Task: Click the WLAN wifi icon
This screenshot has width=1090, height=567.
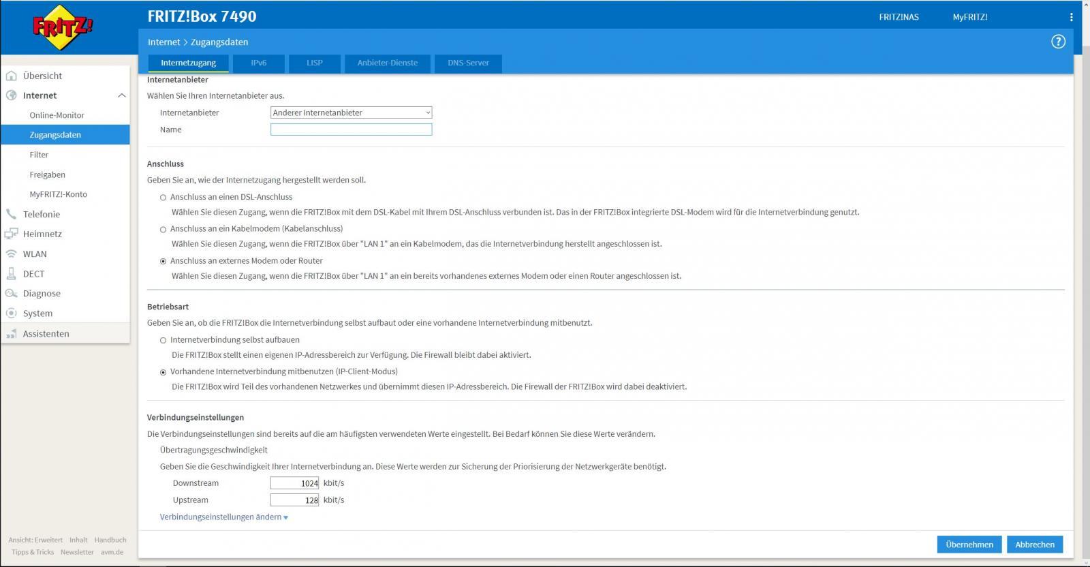Action: (11, 254)
